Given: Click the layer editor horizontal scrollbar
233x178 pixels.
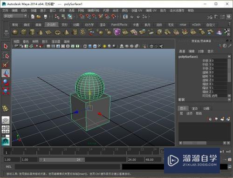Looking at the screenshot, I should tap(194, 143).
